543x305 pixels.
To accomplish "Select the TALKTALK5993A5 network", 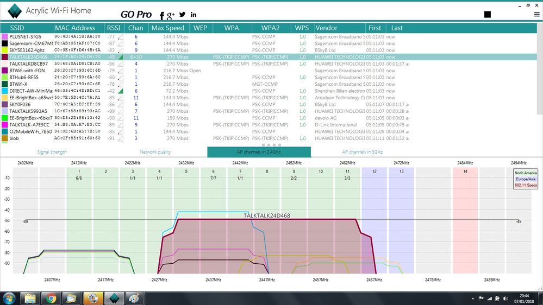I will (269, 111).
